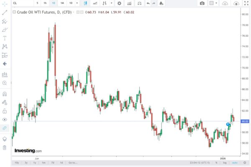Open the object tree layers icon

point(5,139)
